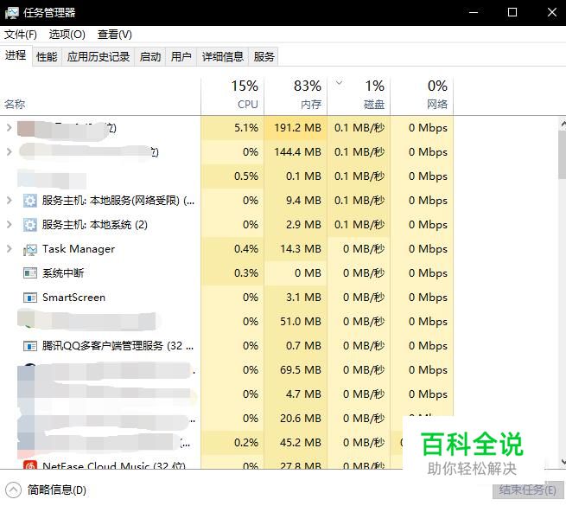This screenshot has width=566, height=506.
Task: Select the Task Manager process name
Action: pos(79,249)
